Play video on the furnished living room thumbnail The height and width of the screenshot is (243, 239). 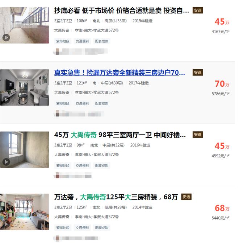pos(6,100)
